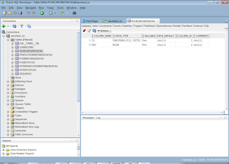Click the red pin Freeze View icon
This screenshot has height=164, width=229.
[x=84, y=31]
